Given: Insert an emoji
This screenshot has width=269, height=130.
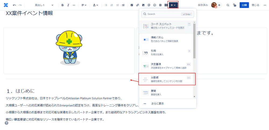Looking at the screenshot, I should click(155, 5).
